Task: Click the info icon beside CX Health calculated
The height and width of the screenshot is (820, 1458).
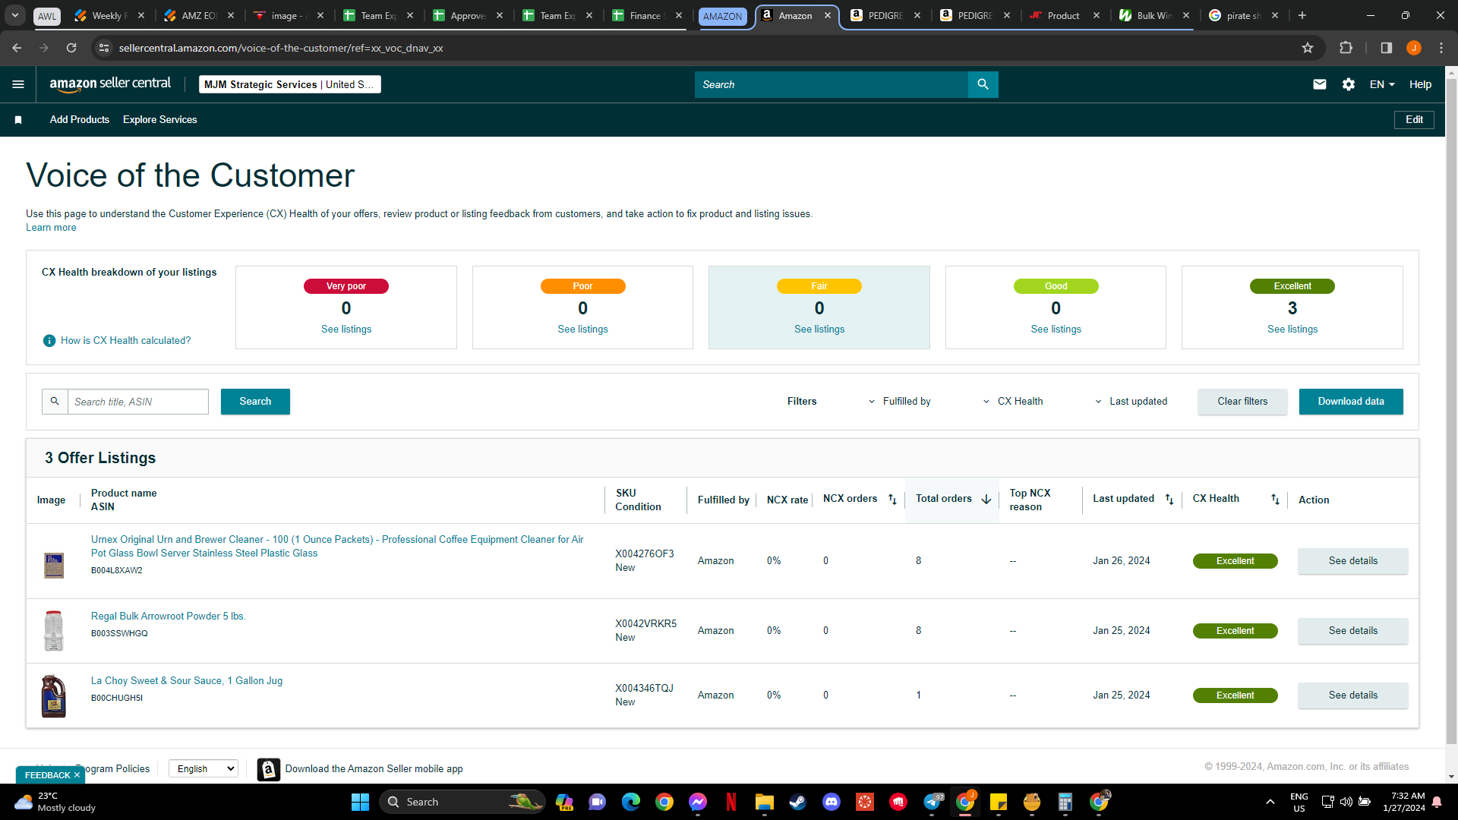Action: tap(49, 341)
